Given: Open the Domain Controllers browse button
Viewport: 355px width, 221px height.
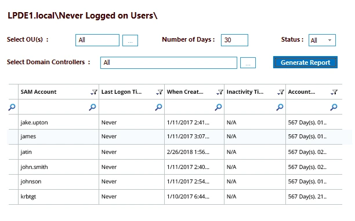Looking at the screenshot, I should (248, 62).
